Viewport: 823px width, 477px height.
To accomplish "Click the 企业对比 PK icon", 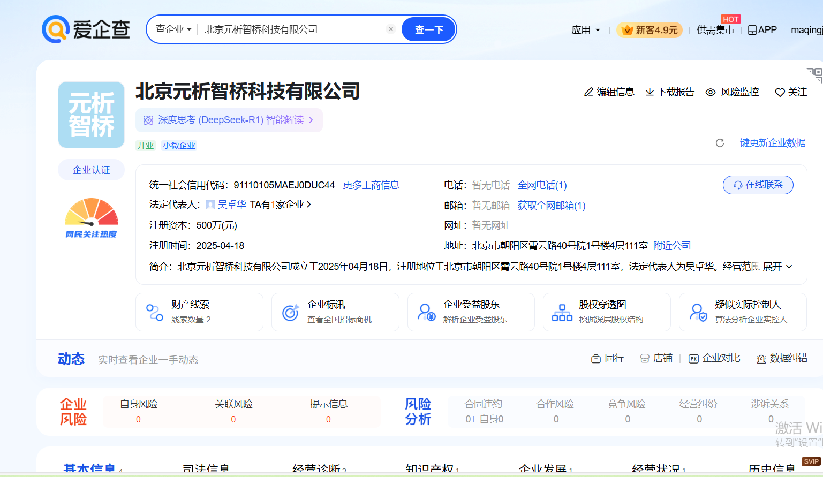I will (693, 359).
